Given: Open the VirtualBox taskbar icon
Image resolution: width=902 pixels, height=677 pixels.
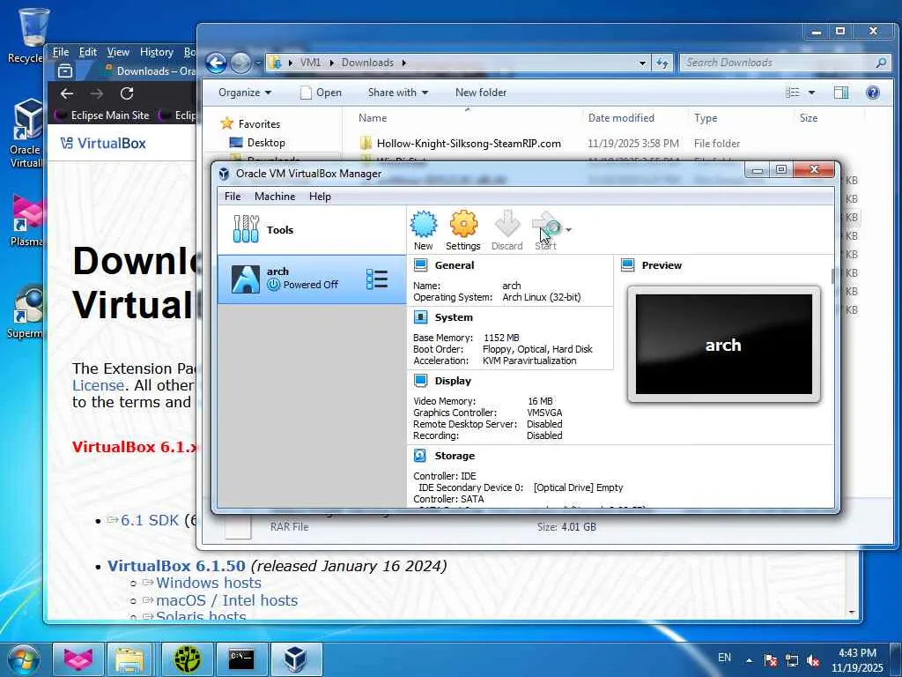Looking at the screenshot, I should [x=295, y=659].
